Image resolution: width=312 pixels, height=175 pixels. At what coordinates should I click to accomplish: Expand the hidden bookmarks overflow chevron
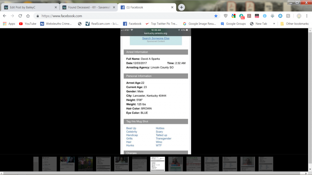pyautogui.click(x=274, y=23)
